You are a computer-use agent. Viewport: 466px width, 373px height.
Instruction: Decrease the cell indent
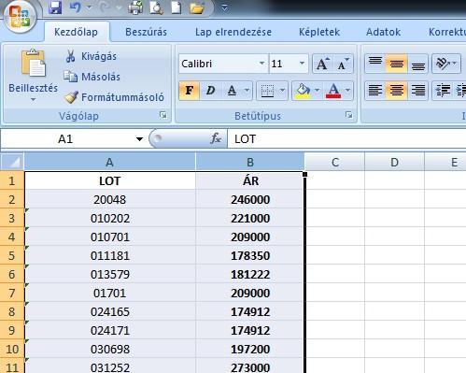coord(443,91)
